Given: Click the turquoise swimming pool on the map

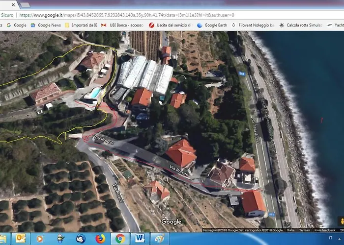Looking at the screenshot, I should [x=95, y=93].
